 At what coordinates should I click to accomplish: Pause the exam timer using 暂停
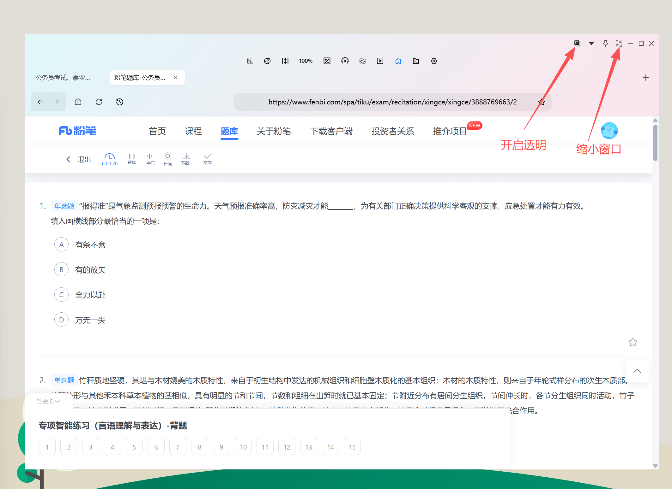point(132,159)
